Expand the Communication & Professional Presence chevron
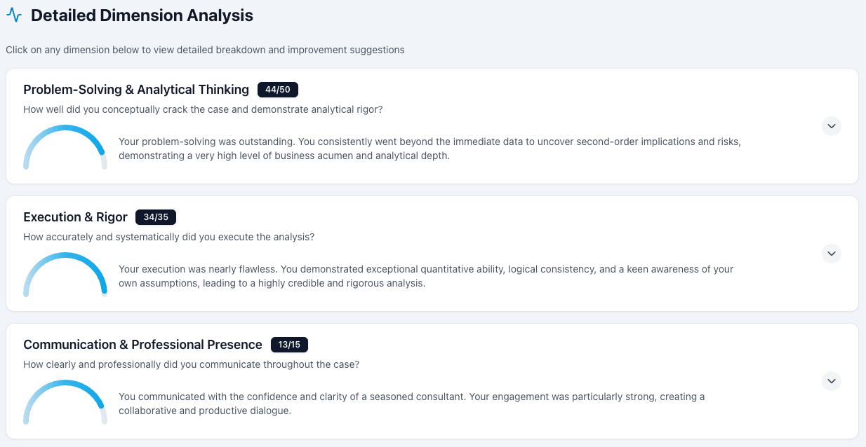This screenshot has height=447, width=866. 831,381
